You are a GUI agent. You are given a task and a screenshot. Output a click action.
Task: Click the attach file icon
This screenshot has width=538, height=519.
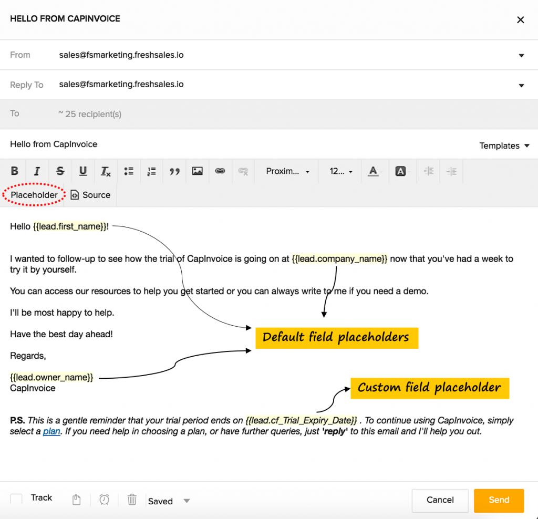77,500
